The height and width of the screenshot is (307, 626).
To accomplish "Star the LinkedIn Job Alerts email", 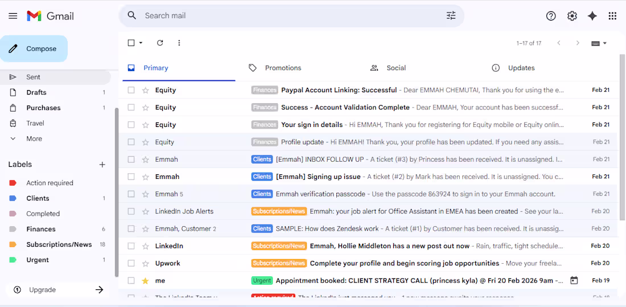I will tap(145, 211).
